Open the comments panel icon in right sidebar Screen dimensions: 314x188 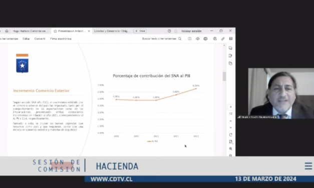[230, 48]
